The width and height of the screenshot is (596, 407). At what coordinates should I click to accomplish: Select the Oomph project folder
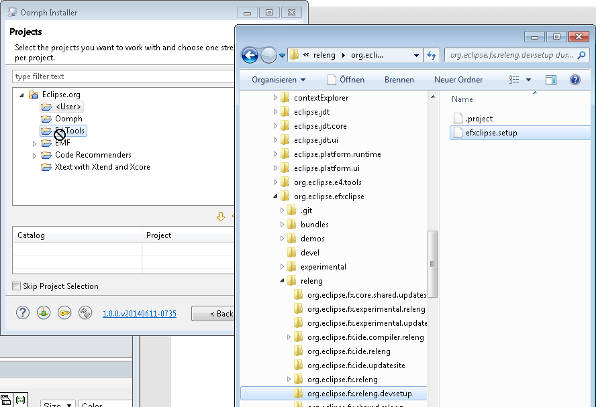[x=62, y=119]
